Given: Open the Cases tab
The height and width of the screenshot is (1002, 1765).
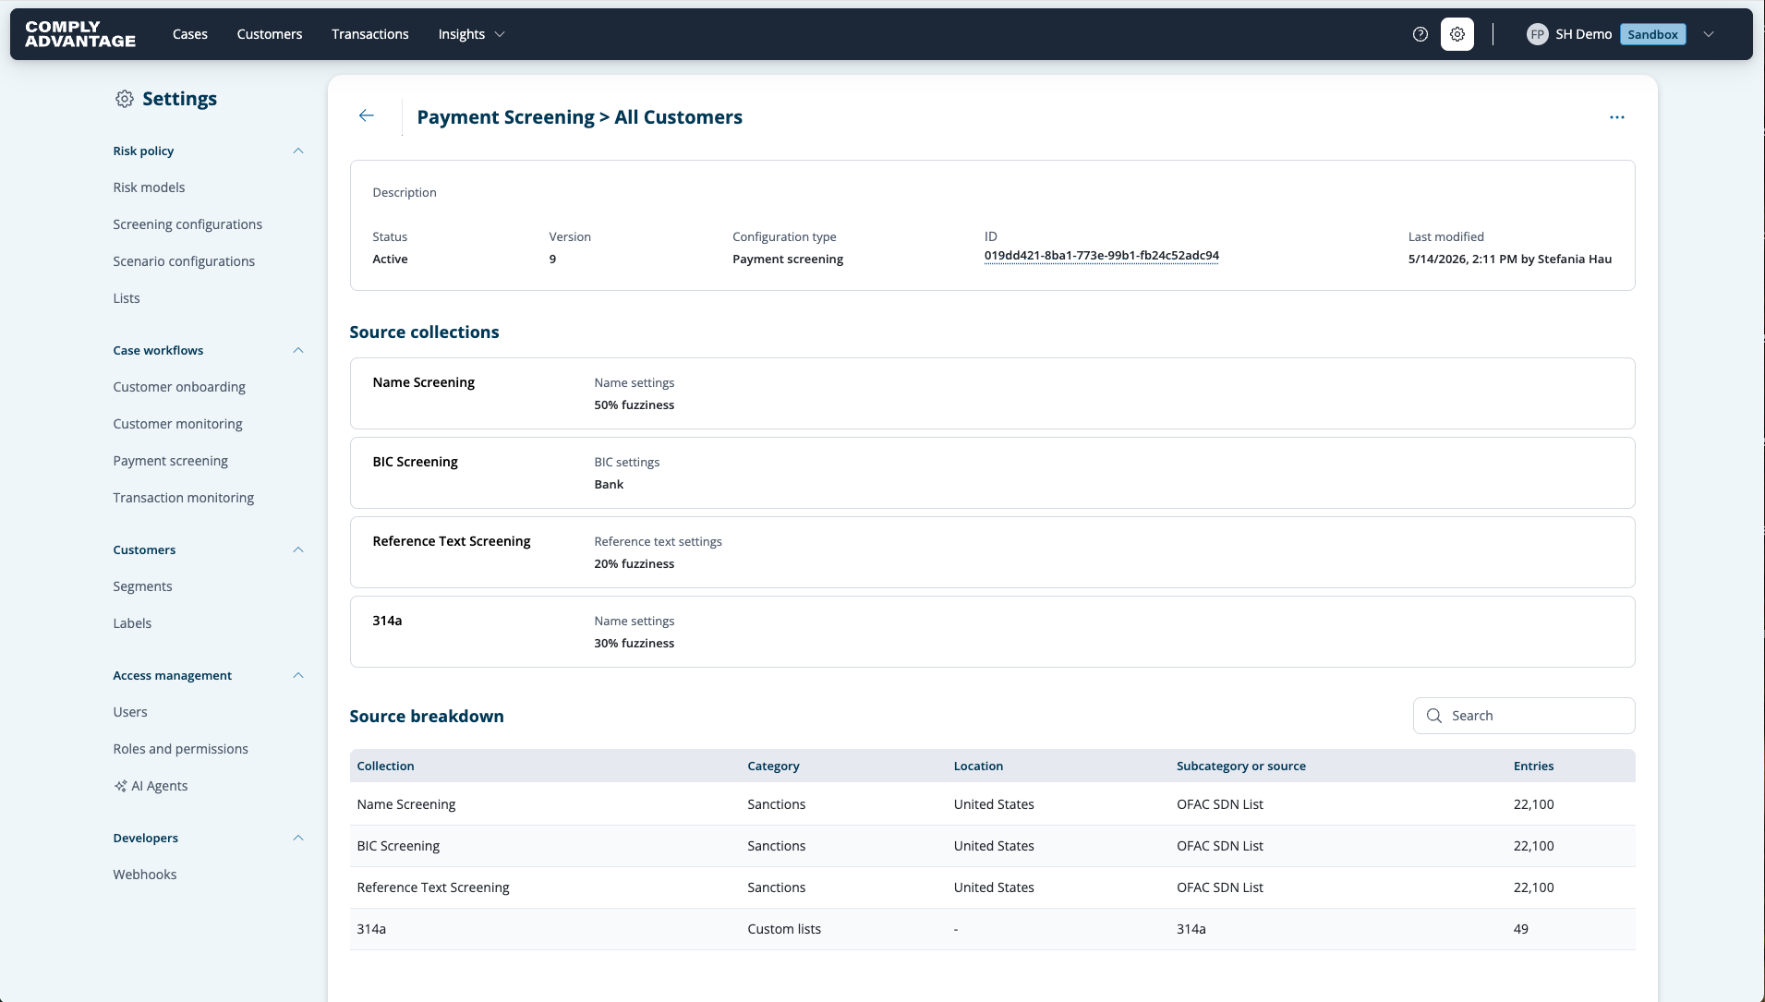Looking at the screenshot, I should 190,34.
